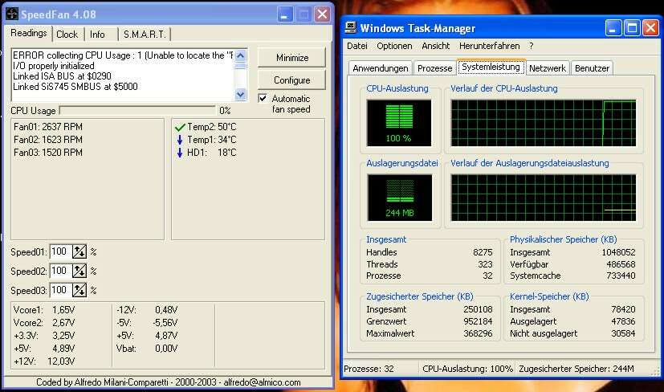Open the Optionen menu
This screenshot has width=664, height=392.
[x=394, y=46]
